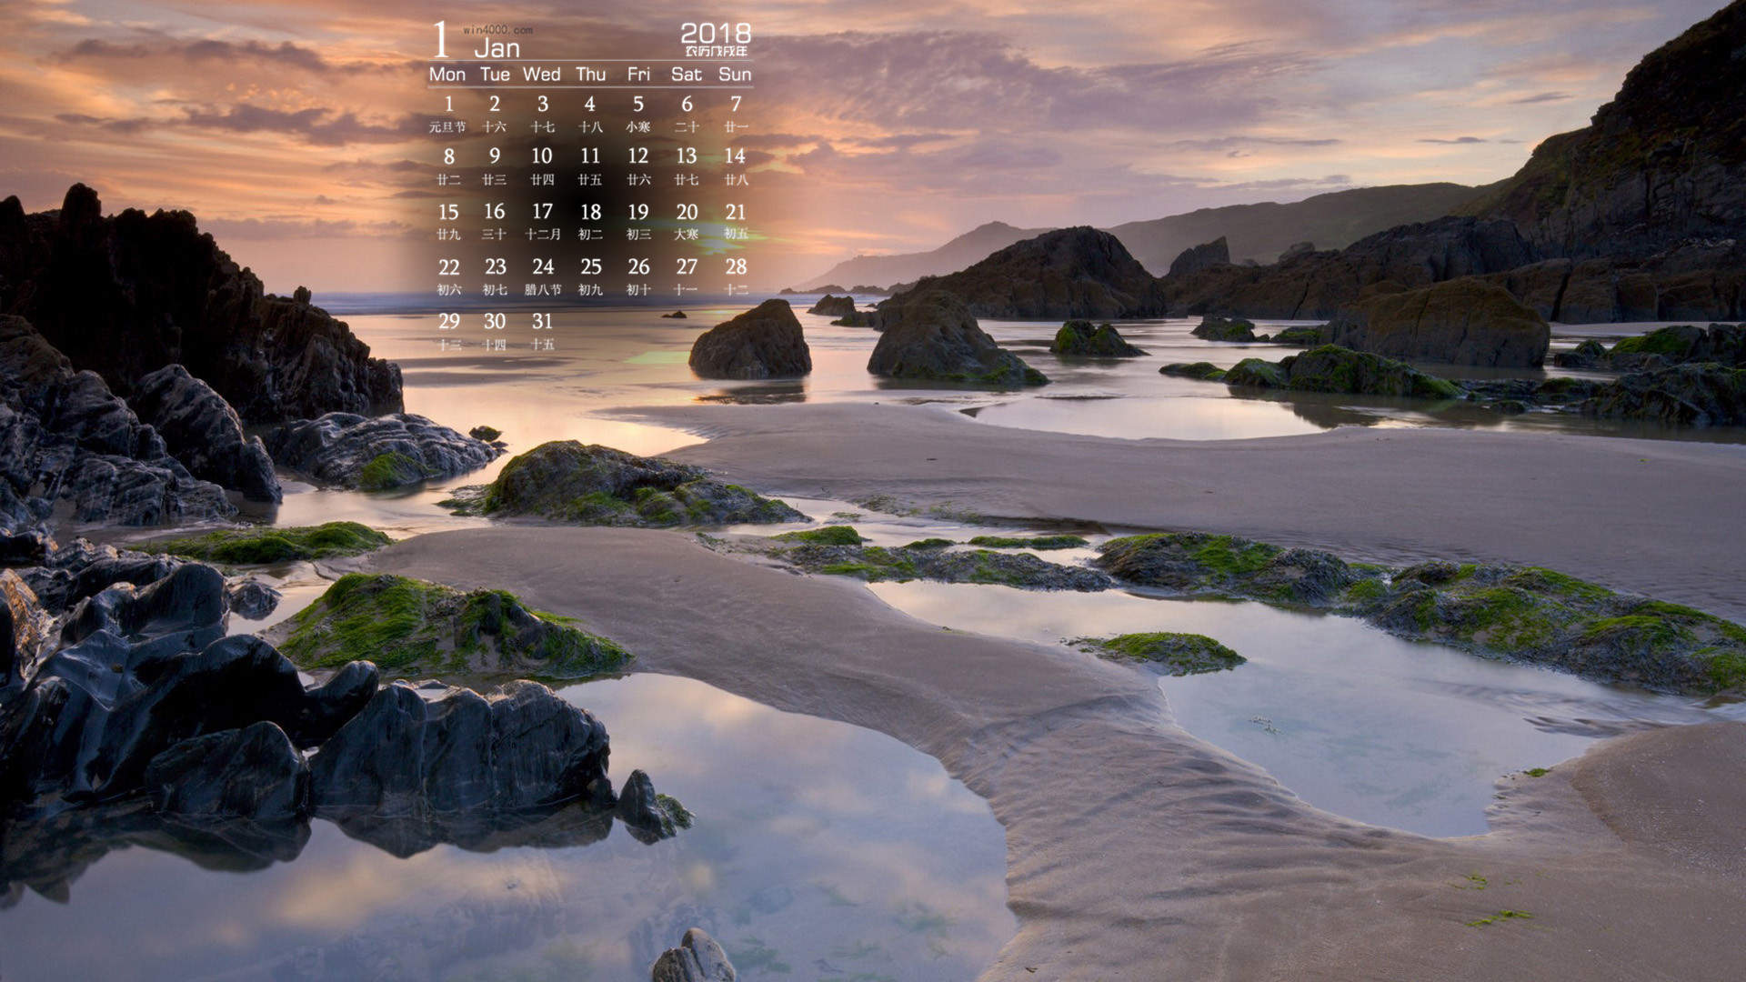Click calendar date 5 above "小寒"
The height and width of the screenshot is (982, 1746).
[638, 105]
